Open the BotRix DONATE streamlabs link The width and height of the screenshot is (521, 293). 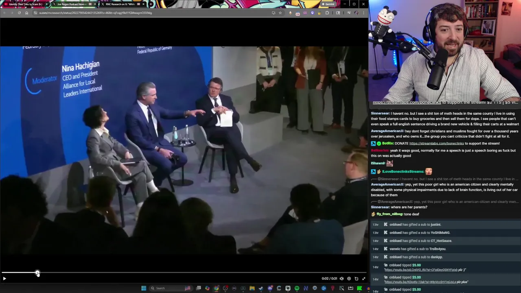tap(436, 143)
